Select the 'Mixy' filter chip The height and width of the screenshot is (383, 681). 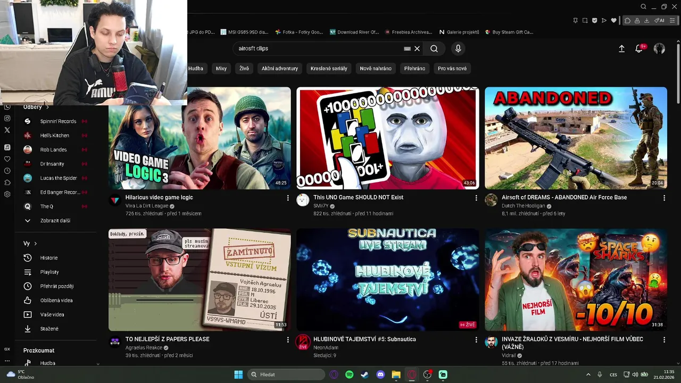click(x=221, y=68)
